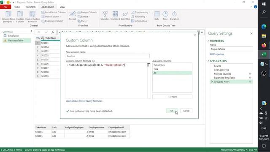Click OK in Custom Column dialog

(x=172, y=111)
